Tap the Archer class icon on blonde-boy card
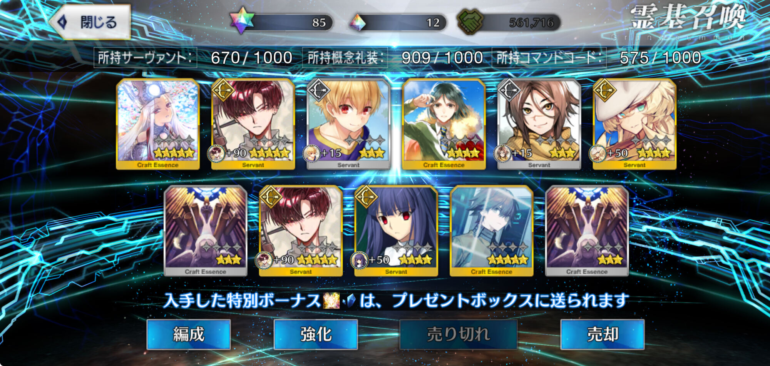770x366 pixels. tap(318, 90)
